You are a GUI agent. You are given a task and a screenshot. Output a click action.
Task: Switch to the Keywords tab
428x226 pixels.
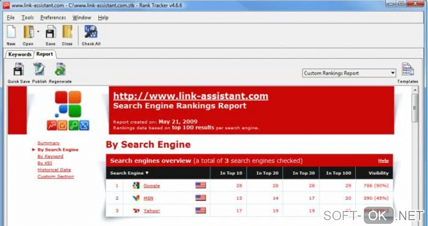tap(20, 54)
